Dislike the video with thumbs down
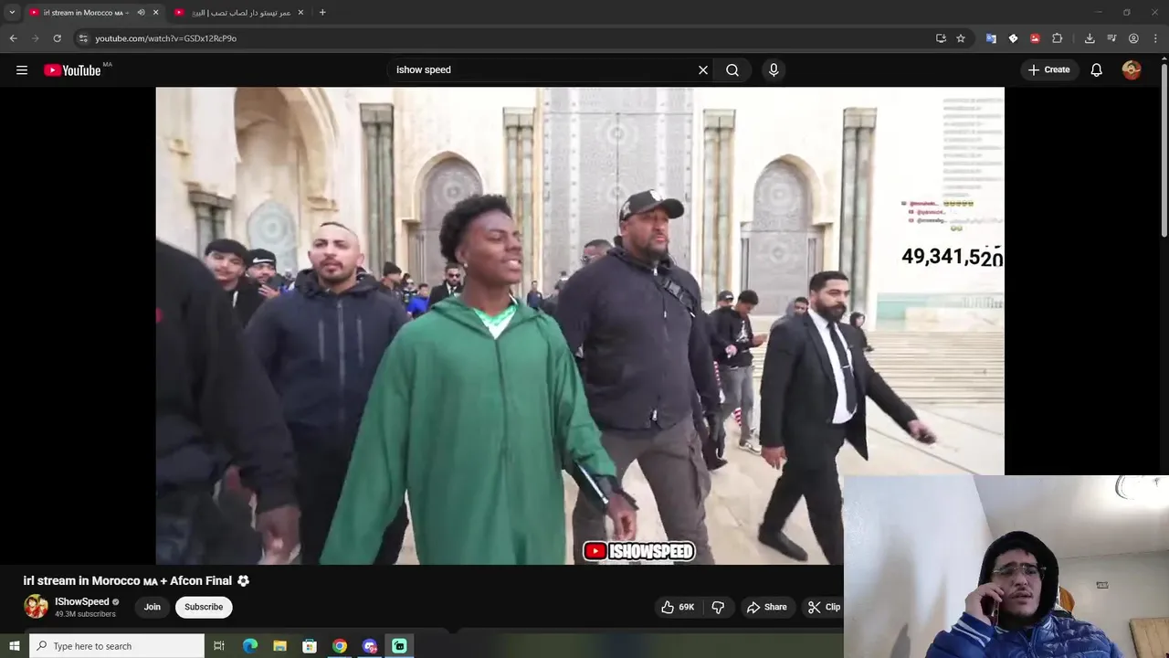Viewport: 1169px width, 658px height. coord(718,607)
